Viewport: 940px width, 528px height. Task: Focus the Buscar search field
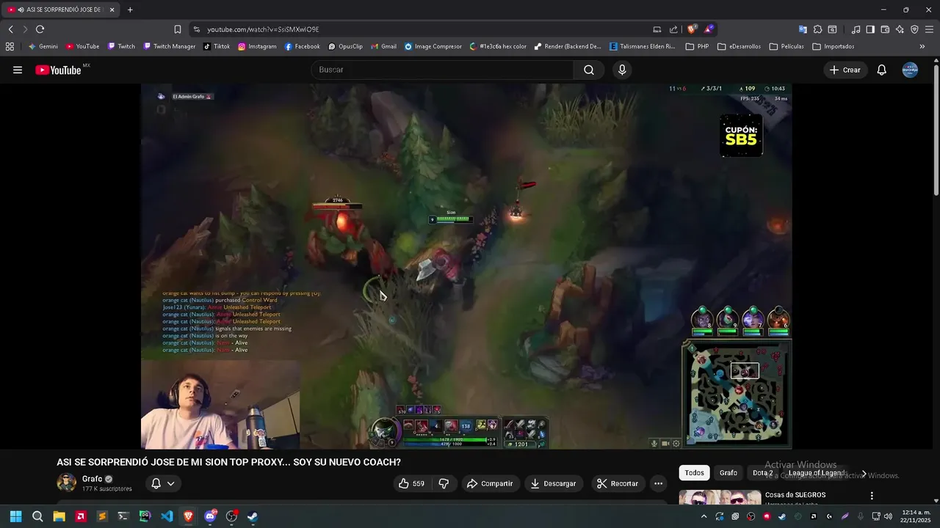pos(442,70)
